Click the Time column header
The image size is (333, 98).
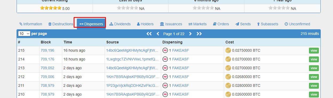click(x=68, y=42)
